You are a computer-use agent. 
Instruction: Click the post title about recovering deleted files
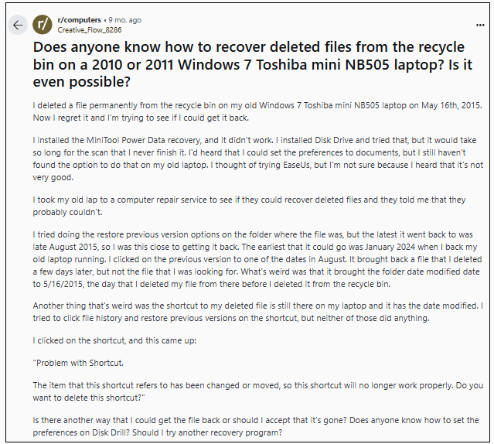[x=253, y=64]
